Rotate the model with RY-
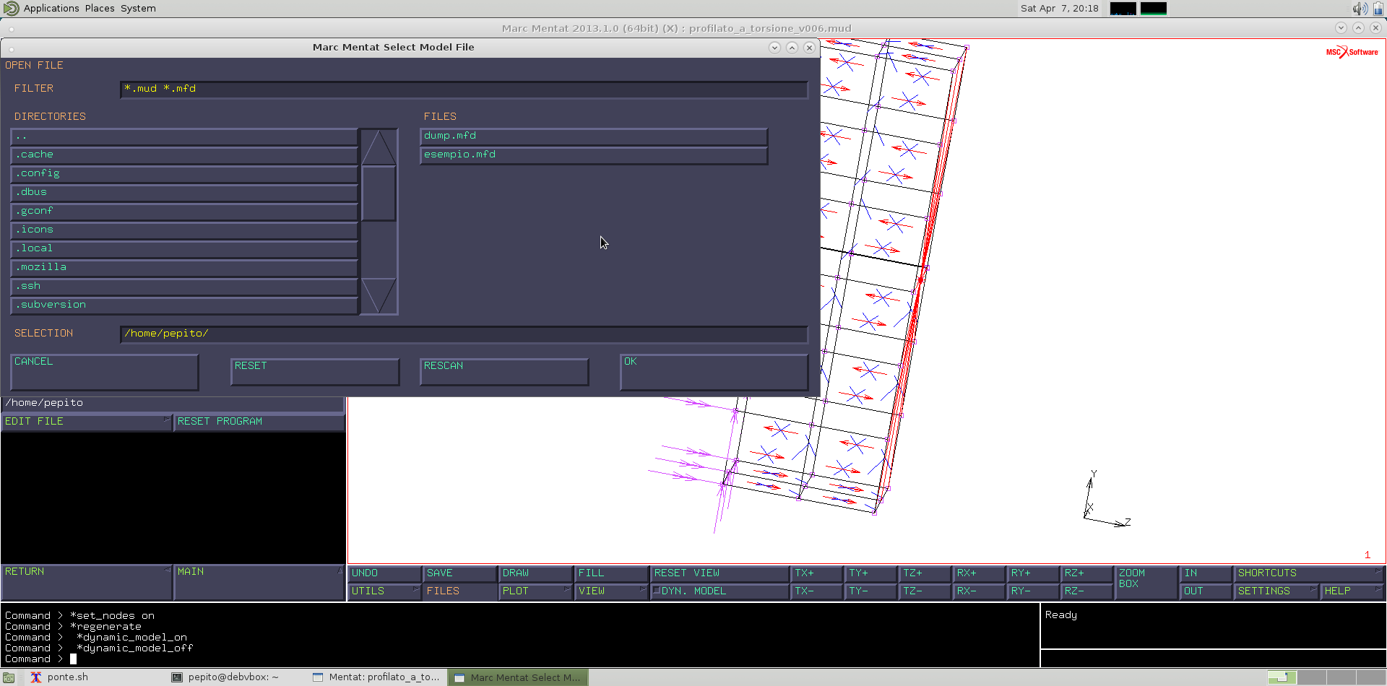1387x686 pixels. (x=1033, y=591)
